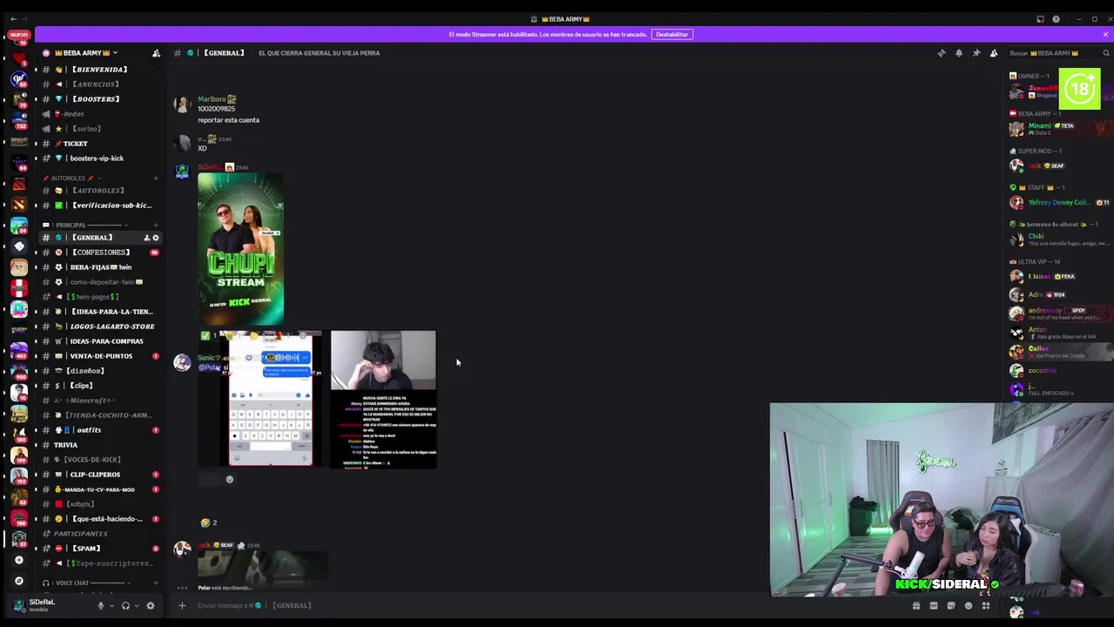The image size is (1114, 627).
Task: Toggle the member list icon
Action: coord(993,53)
